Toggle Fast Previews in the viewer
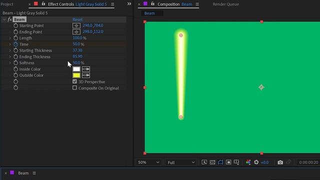 [204, 162]
